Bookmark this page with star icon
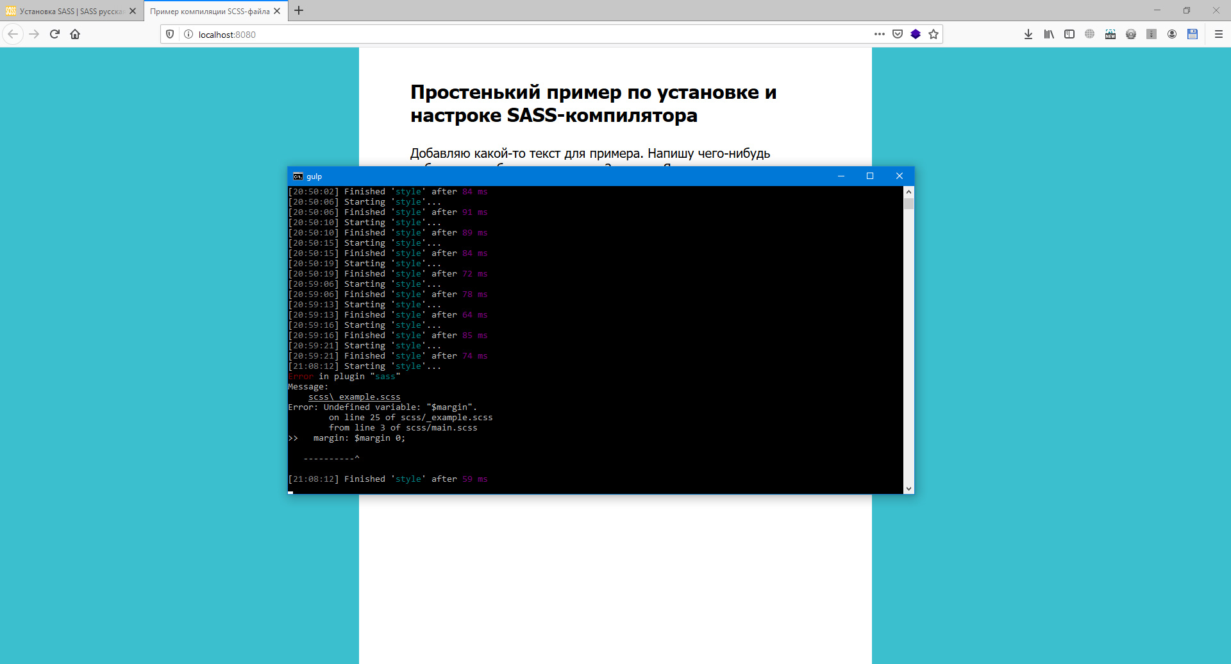1231x664 pixels. tap(934, 34)
